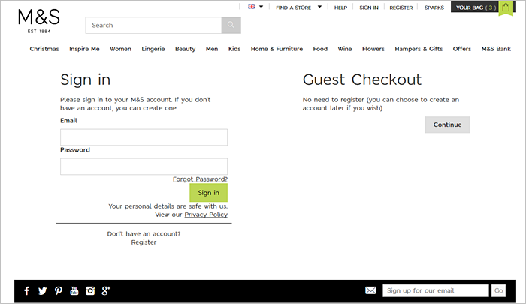Open the Hampers & Gifts menu
The image size is (526, 304).
pyautogui.click(x=419, y=49)
